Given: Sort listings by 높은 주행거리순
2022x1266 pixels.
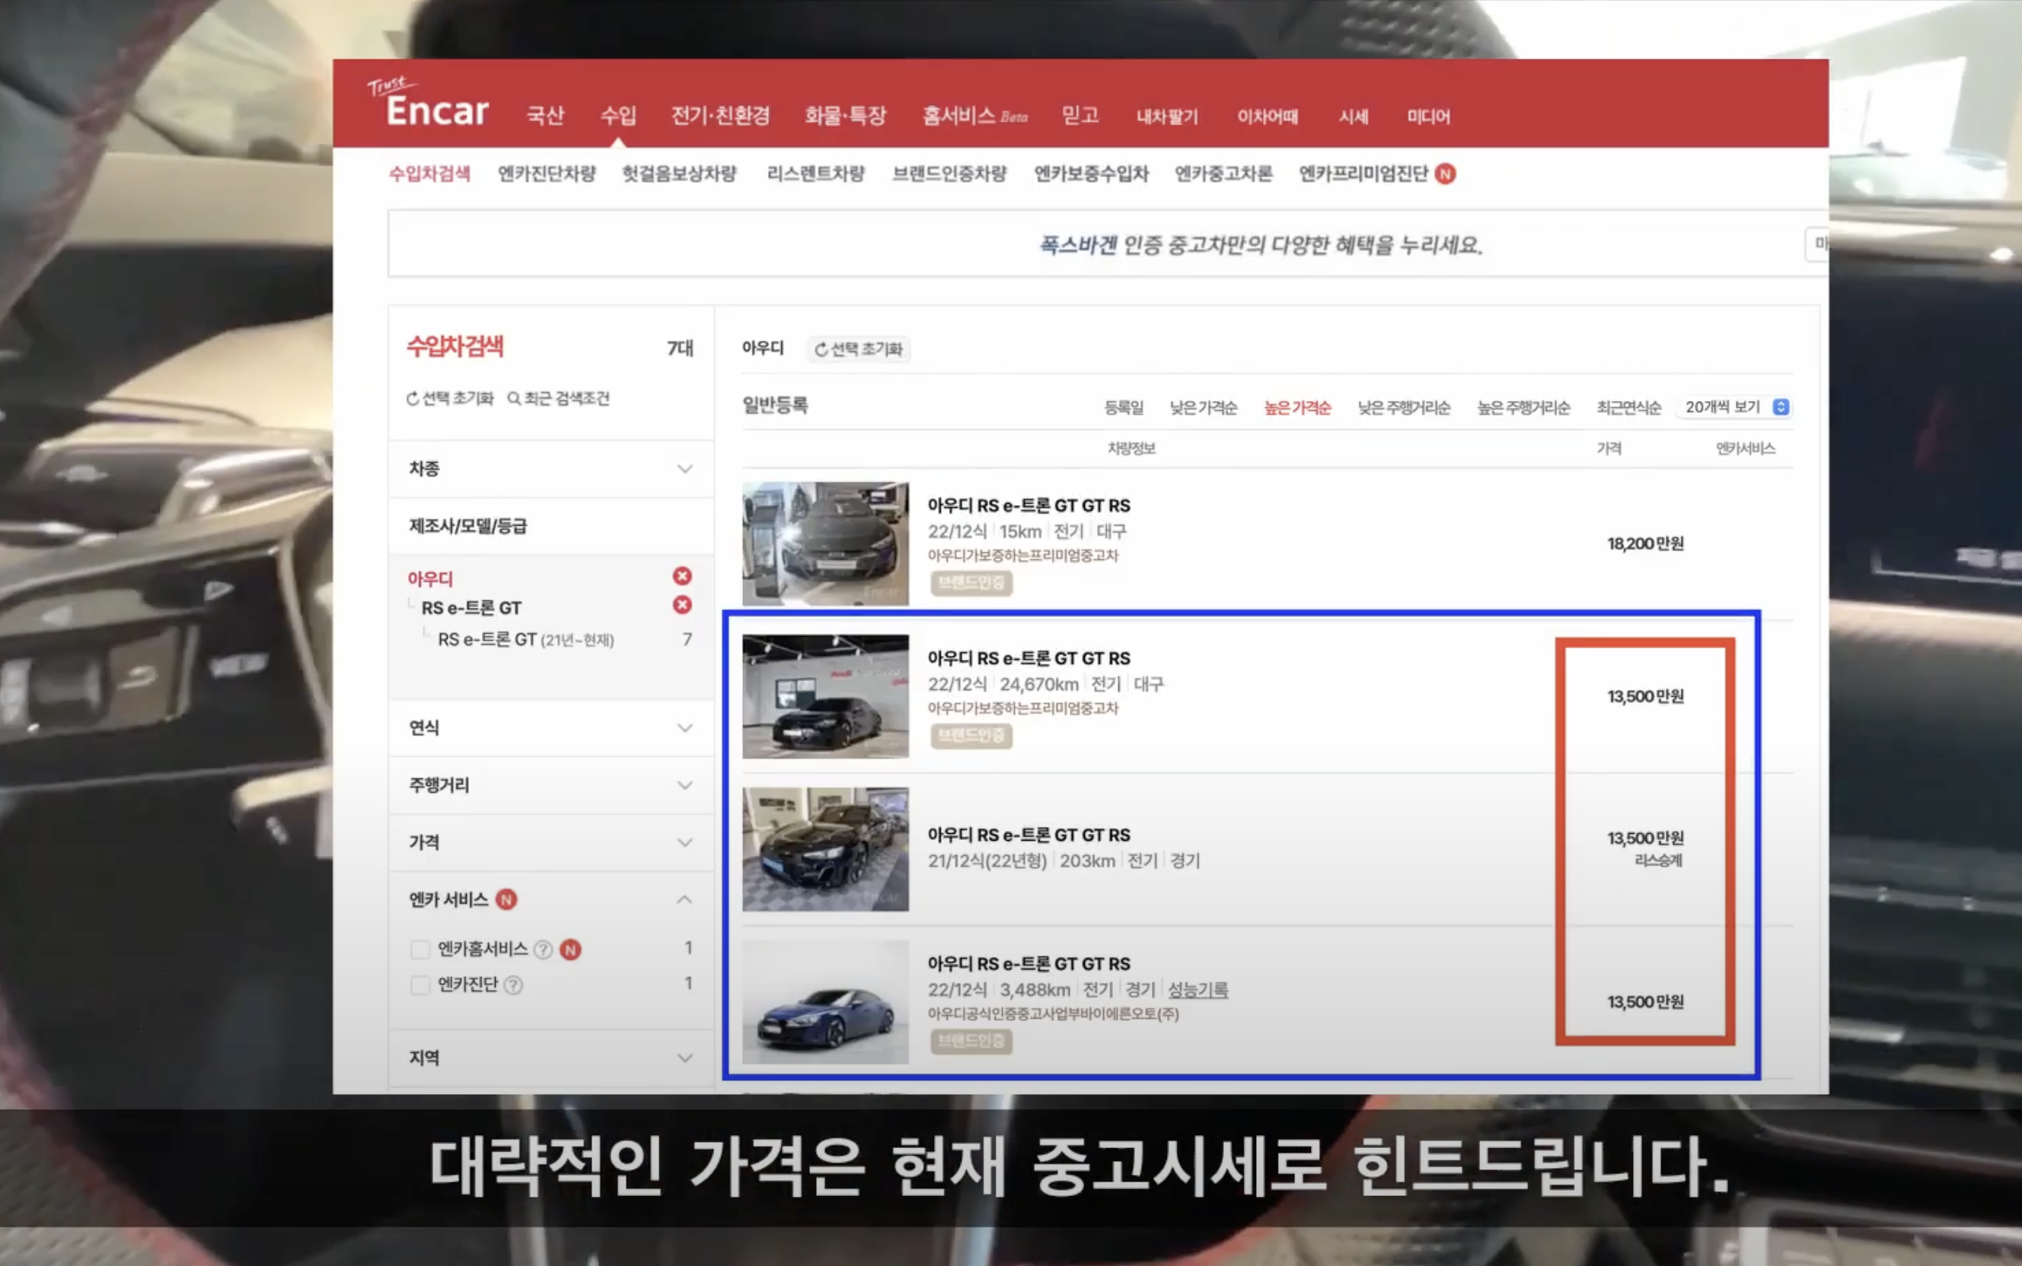Looking at the screenshot, I should coord(1523,408).
